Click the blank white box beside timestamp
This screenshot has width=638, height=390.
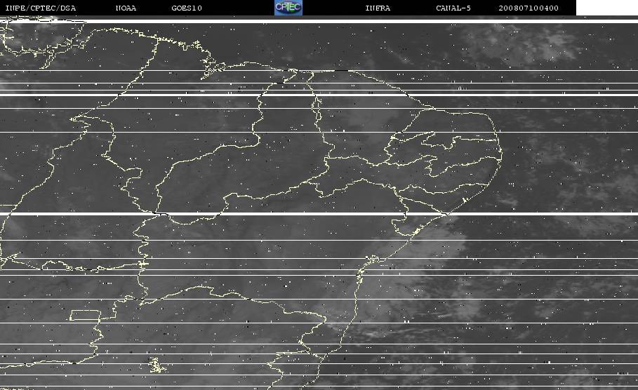(x=607, y=8)
